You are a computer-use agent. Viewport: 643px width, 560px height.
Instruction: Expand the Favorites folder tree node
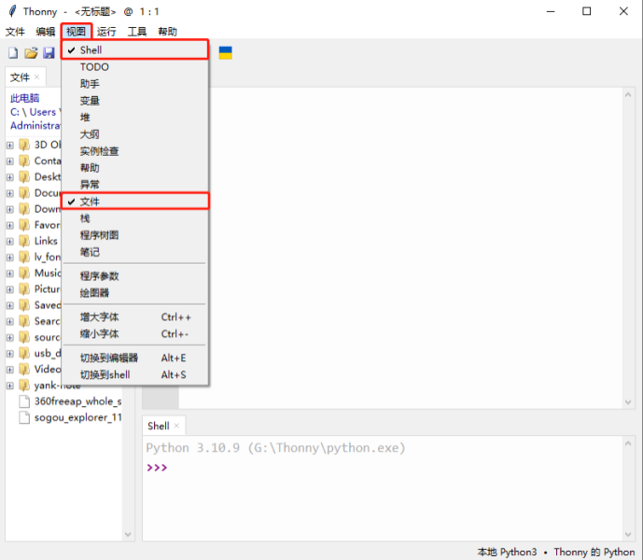point(10,225)
